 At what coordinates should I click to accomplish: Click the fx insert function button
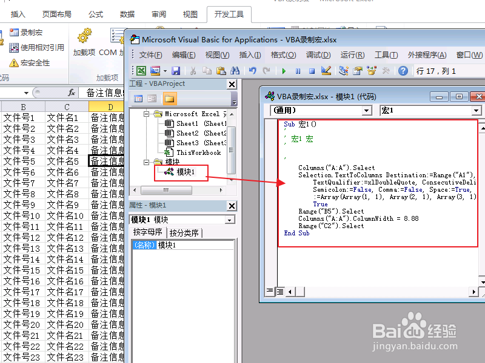pyautogui.click(x=72, y=93)
